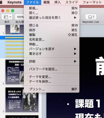Select slide 2 thumbnail 世紀転換期
The height and width of the screenshot is (118, 104).
(15, 72)
